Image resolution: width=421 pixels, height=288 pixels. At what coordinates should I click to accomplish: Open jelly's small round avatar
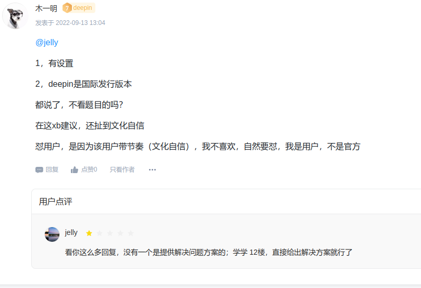click(x=52, y=234)
